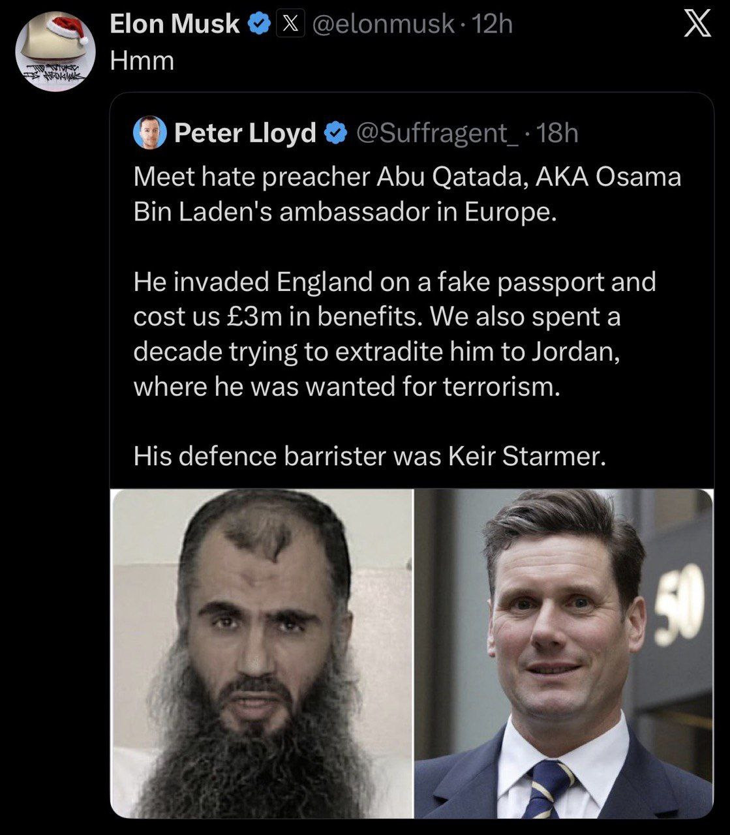
Task: Open the photo of the man in suit
Action: tap(564, 652)
